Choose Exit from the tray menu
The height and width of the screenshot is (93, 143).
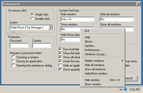102,31
